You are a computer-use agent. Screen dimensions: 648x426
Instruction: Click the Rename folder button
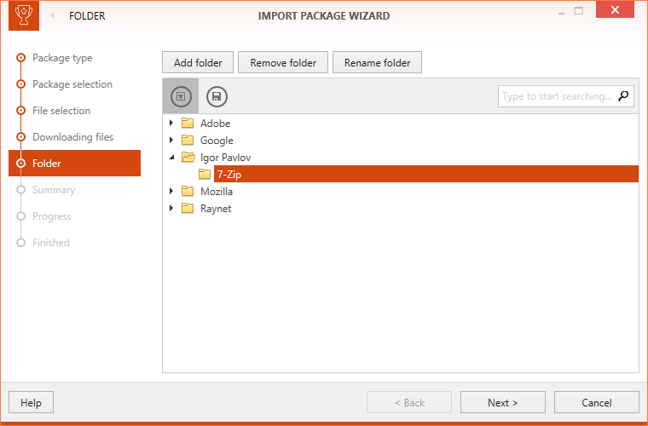pos(378,62)
